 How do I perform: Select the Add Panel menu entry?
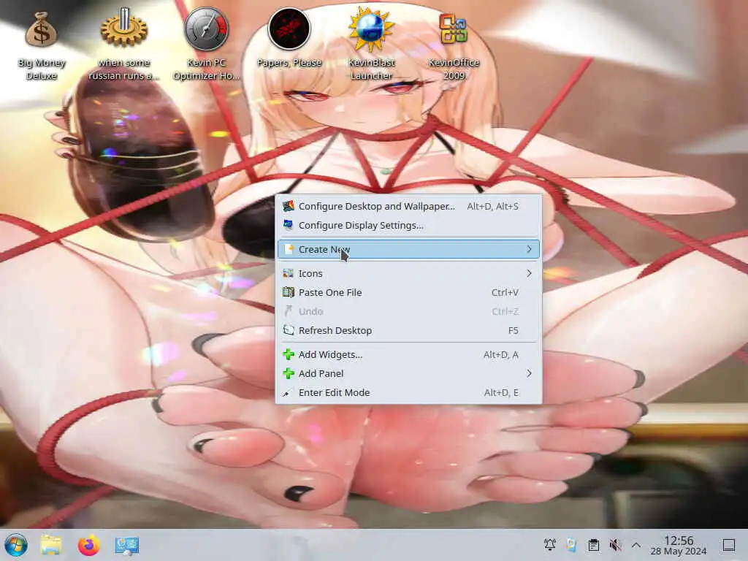[409, 373]
